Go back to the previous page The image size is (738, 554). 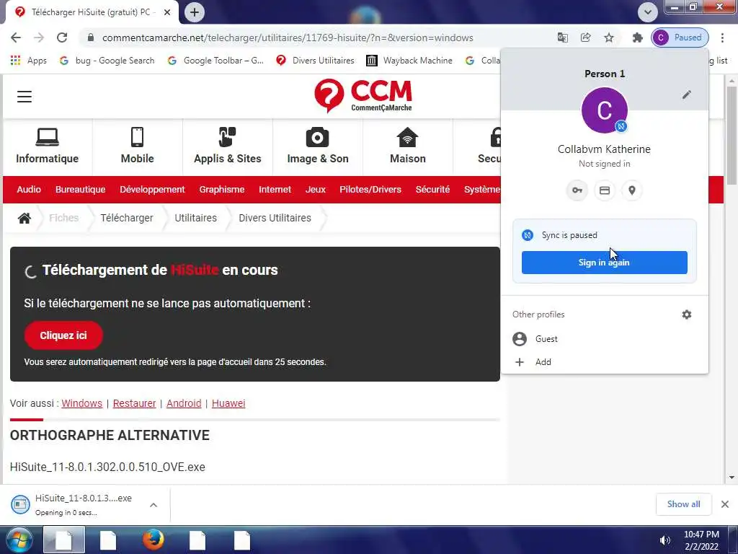click(16, 38)
